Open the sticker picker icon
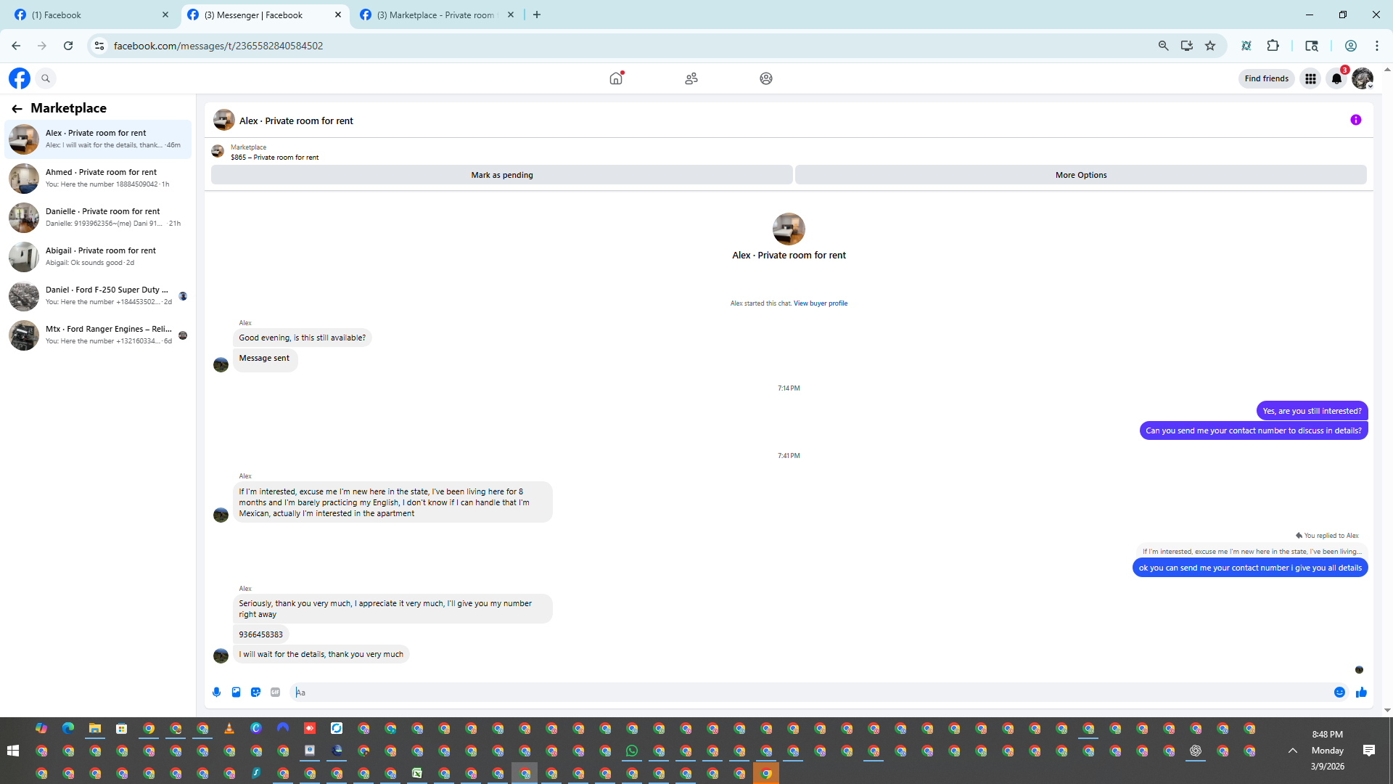Image resolution: width=1393 pixels, height=784 pixels. point(255,693)
